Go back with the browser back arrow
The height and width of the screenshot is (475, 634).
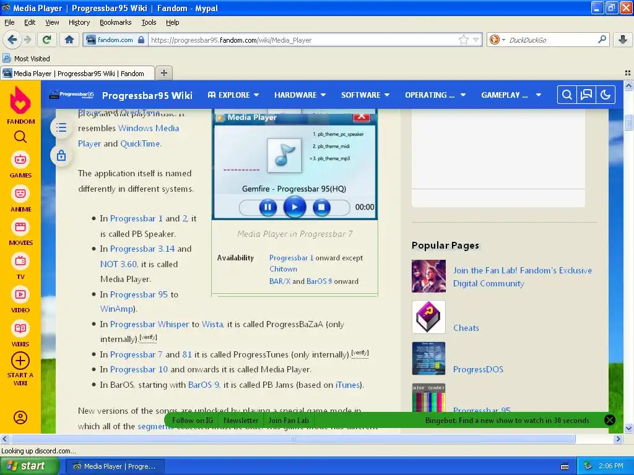point(12,40)
